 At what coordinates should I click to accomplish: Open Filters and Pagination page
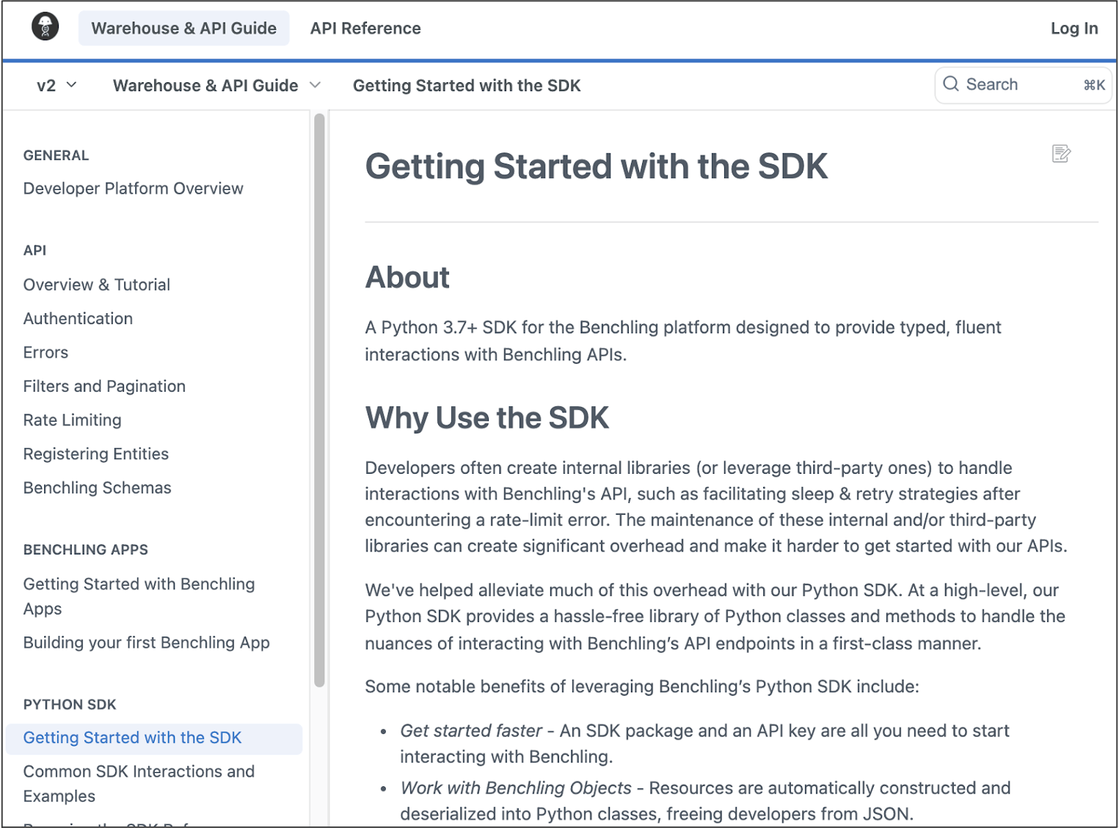point(104,386)
